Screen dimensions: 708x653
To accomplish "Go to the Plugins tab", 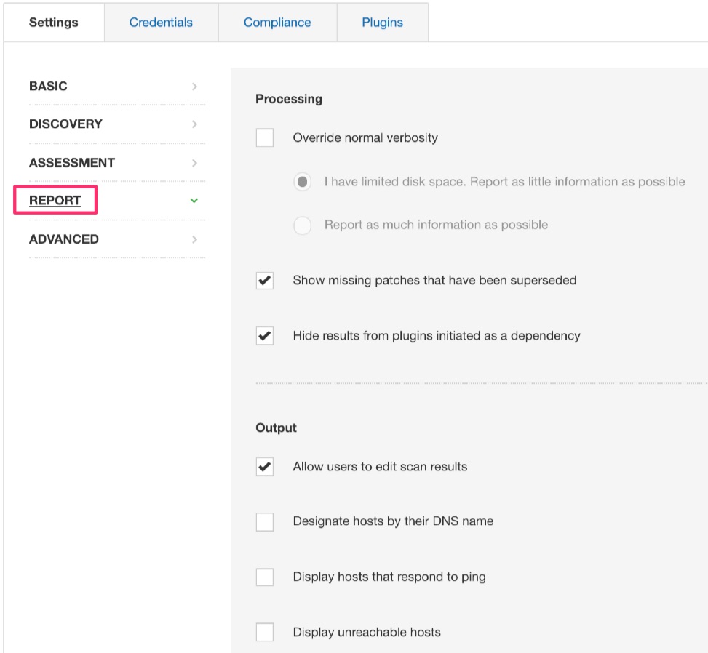I will click(x=383, y=23).
